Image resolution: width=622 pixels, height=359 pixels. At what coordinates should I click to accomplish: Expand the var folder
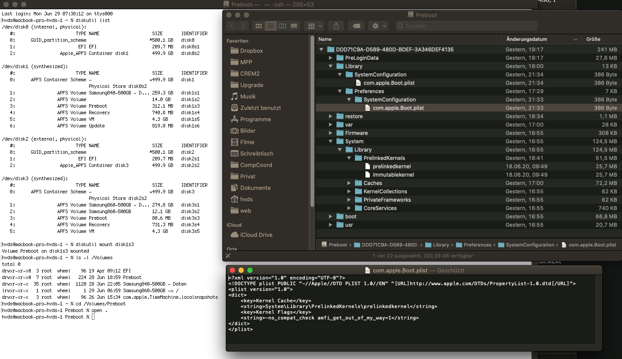(x=331, y=125)
